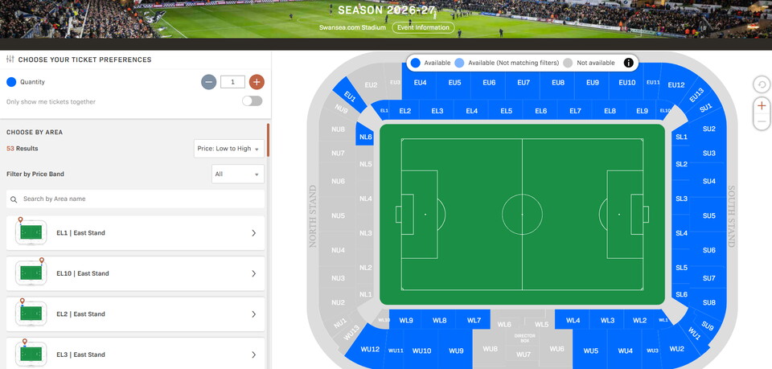Increase ticket quantity with plus button
Image resolution: width=772 pixels, height=369 pixels.
[x=257, y=82]
